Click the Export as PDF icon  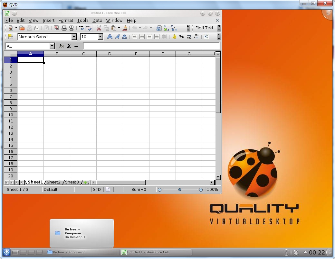pos(56,28)
